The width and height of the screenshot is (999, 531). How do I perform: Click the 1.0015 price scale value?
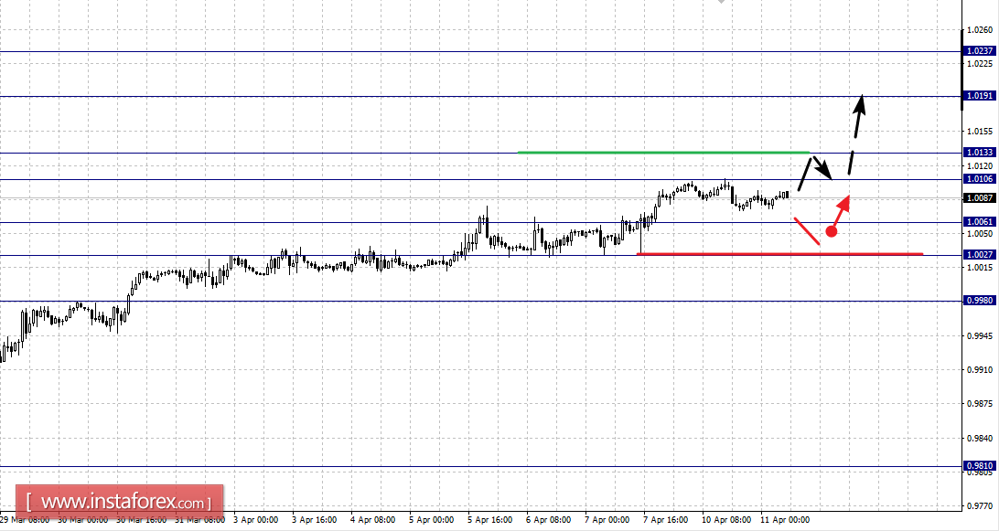click(x=979, y=268)
